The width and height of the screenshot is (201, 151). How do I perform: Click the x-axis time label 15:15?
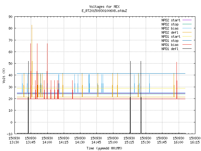(x=129, y=143)
